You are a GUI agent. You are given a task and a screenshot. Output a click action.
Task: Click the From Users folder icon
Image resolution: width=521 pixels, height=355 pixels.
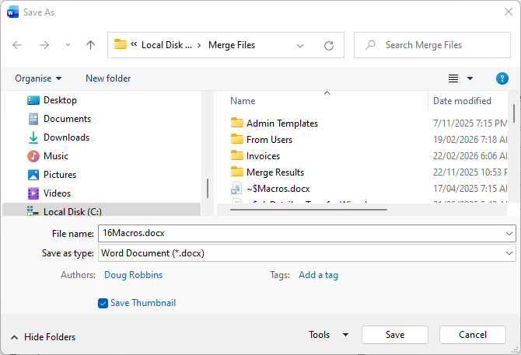pyautogui.click(x=237, y=139)
